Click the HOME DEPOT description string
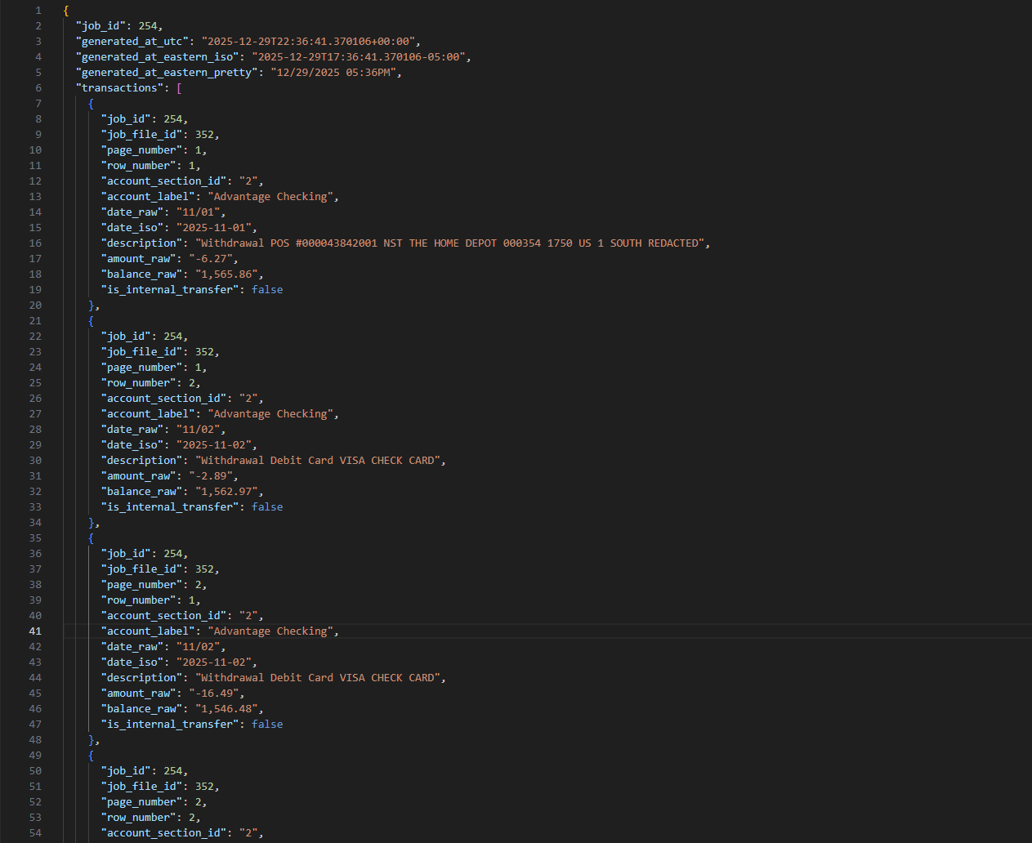This screenshot has height=843, width=1032. 452,243
